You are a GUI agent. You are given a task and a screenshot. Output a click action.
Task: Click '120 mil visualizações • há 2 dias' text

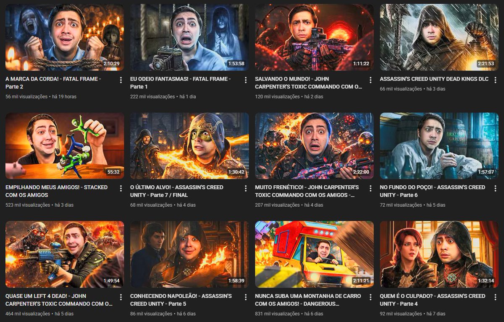(x=289, y=96)
